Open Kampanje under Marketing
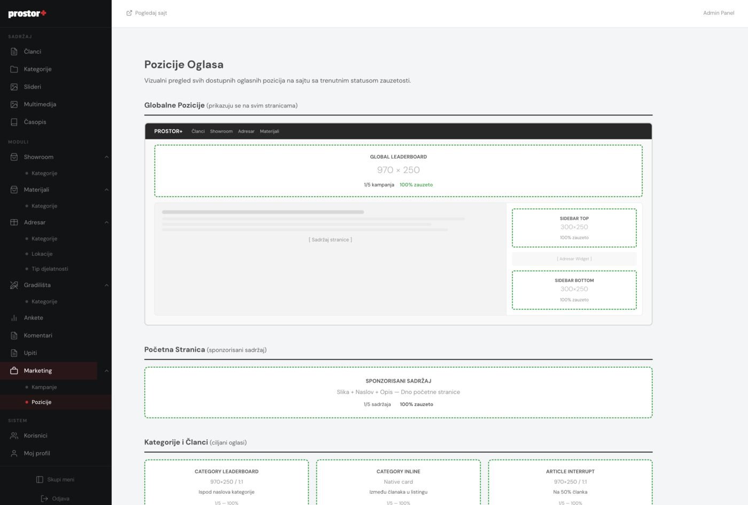 (44, 387)
